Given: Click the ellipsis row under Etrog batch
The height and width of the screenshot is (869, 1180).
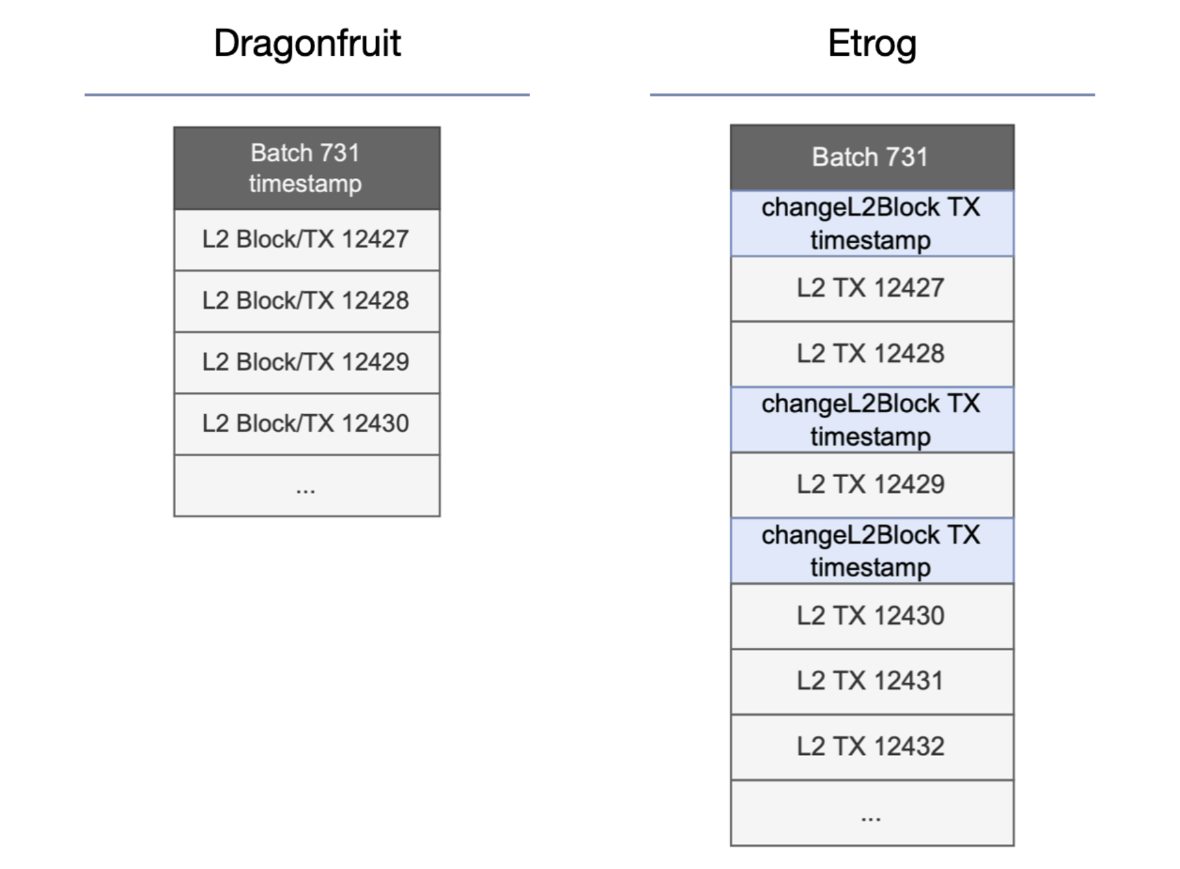Looking at the screenshot, I should [872, 813].
